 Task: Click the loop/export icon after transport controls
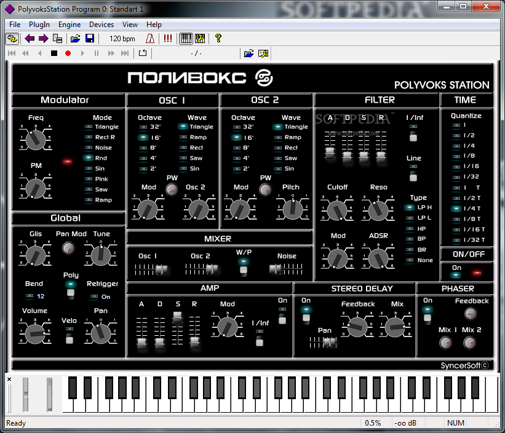pyautogui.click(x=143, y=53)
